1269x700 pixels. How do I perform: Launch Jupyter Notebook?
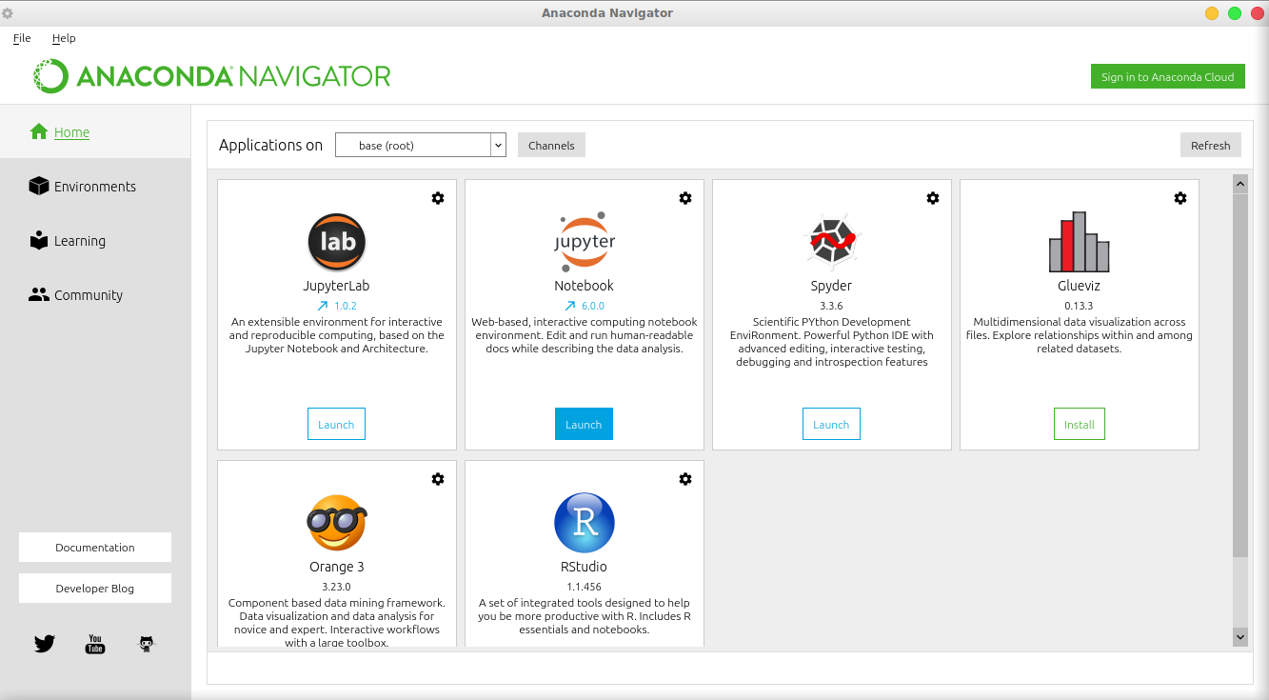(x=584, y=424)
